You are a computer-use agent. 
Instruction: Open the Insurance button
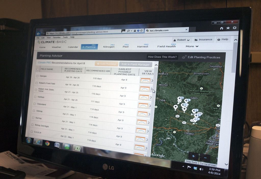point(203,39)
